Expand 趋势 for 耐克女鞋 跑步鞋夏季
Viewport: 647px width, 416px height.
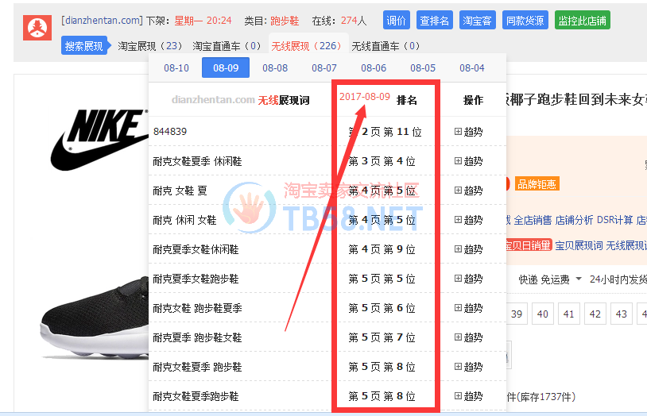tap(469, 307)
